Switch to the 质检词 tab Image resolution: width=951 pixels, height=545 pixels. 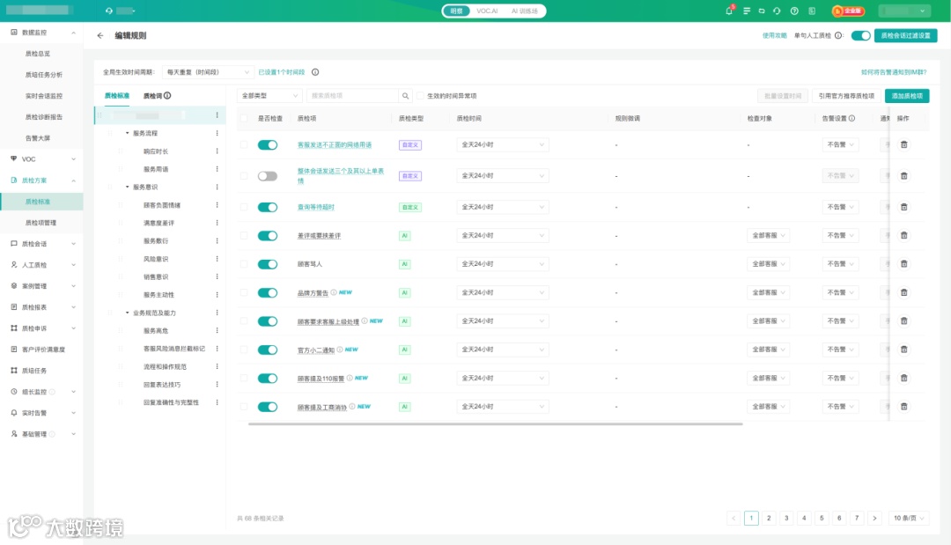(157, 96)
